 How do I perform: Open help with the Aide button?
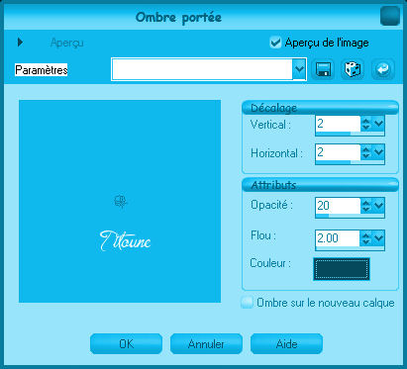click(x=286, y=344)
